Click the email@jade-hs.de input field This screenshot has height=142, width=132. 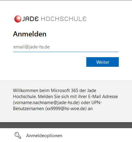[x=66, y=47]
